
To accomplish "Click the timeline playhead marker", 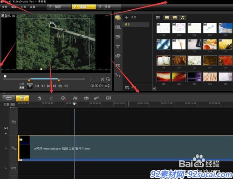I will [x=74, y=104].
